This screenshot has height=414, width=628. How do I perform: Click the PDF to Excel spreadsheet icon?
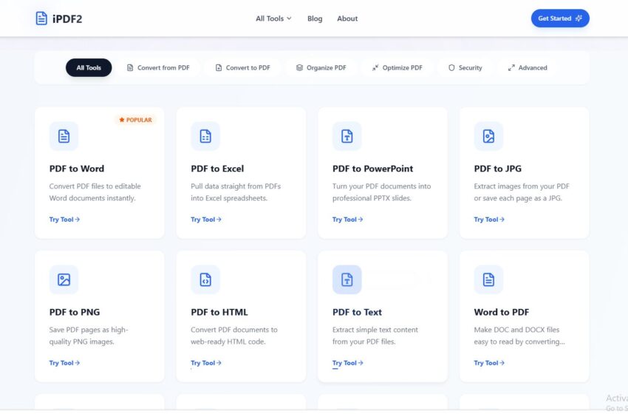(x=205, y=136)
